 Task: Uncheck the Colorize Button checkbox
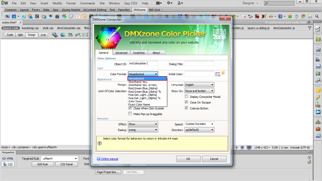click(186, 108)
